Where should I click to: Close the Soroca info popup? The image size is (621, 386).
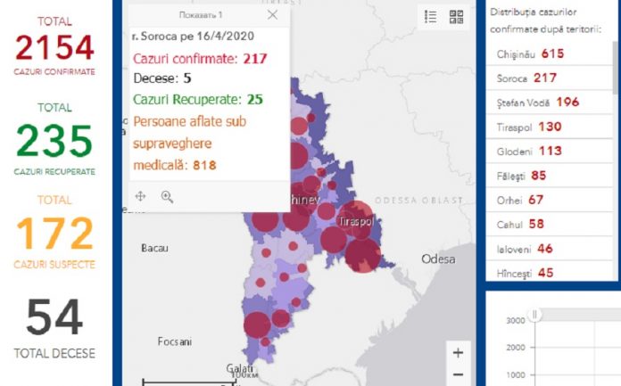273,15
